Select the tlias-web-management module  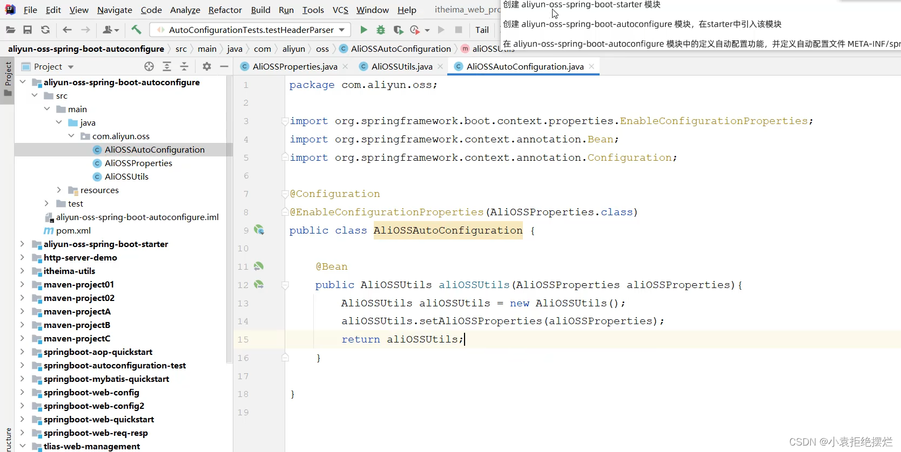[92, 446]
